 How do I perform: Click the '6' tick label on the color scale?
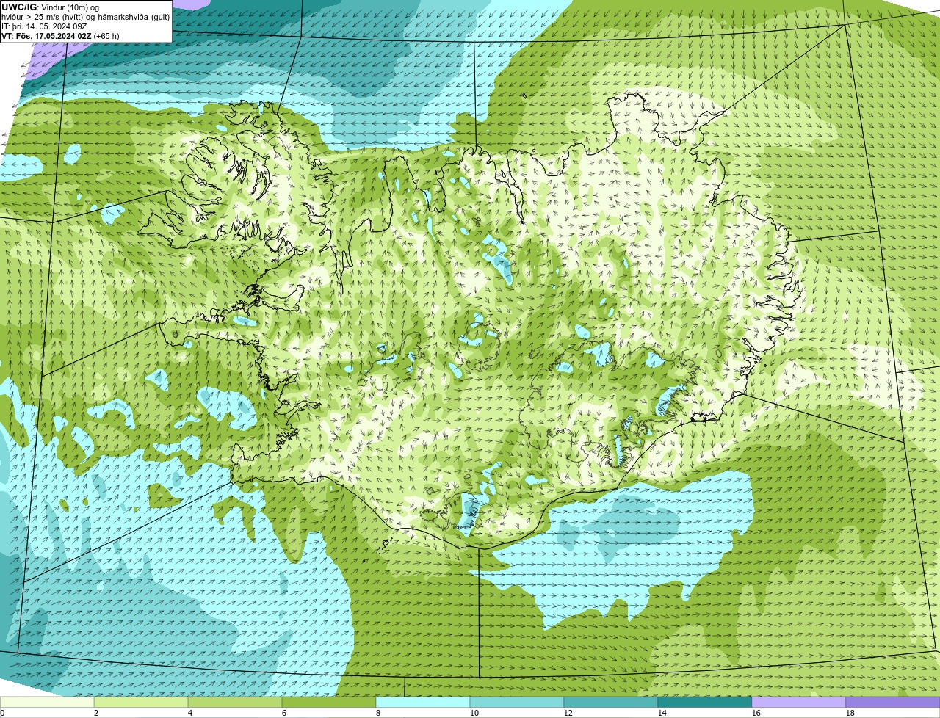284,713
